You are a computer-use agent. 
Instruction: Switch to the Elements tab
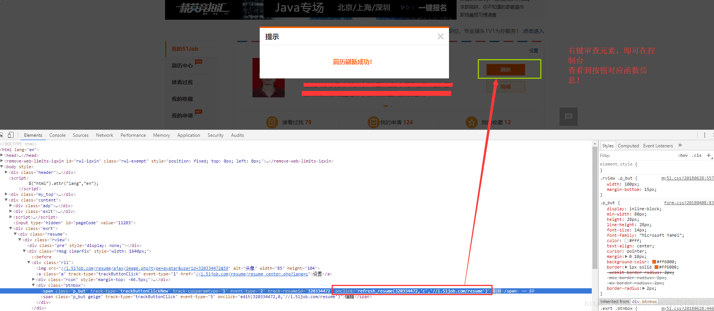33,135
